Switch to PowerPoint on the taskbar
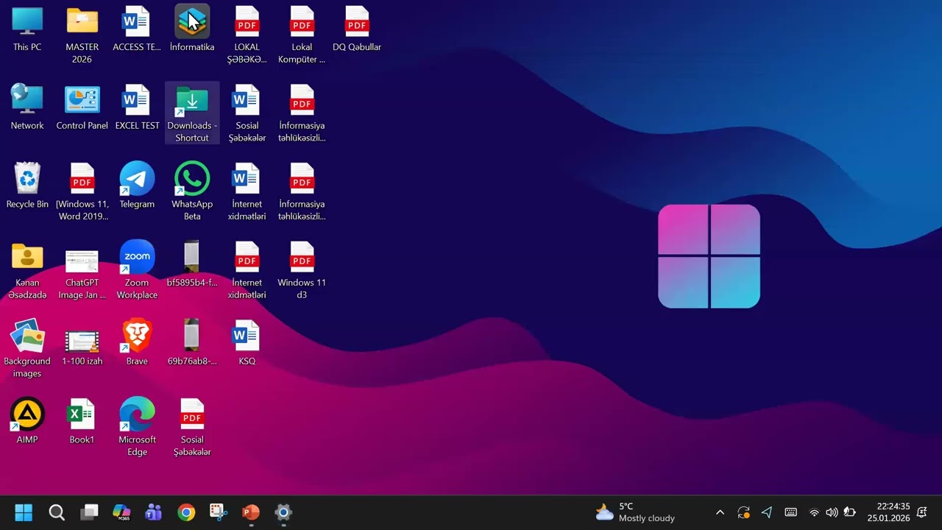This screenshot has width=942, height=530. [251, 512]
